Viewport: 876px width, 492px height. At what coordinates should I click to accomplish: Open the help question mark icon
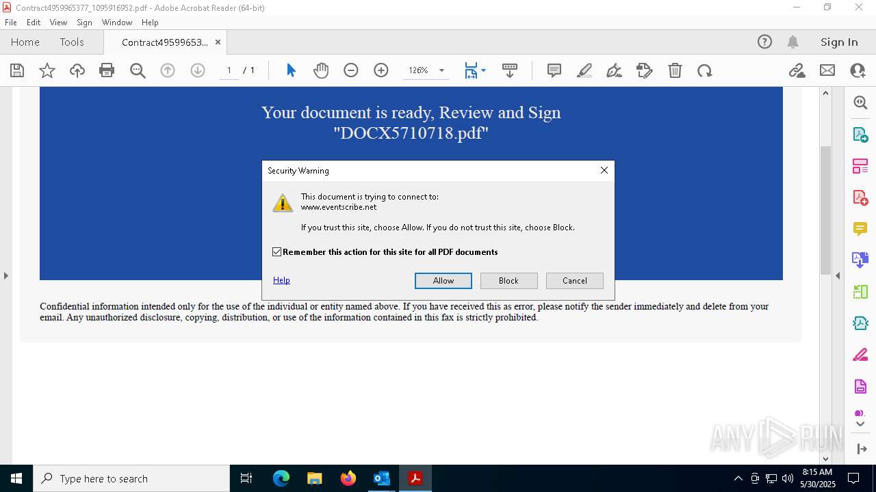[764, 42]
